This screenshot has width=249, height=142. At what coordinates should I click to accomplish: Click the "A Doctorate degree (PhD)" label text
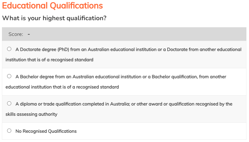coord(40,50)
